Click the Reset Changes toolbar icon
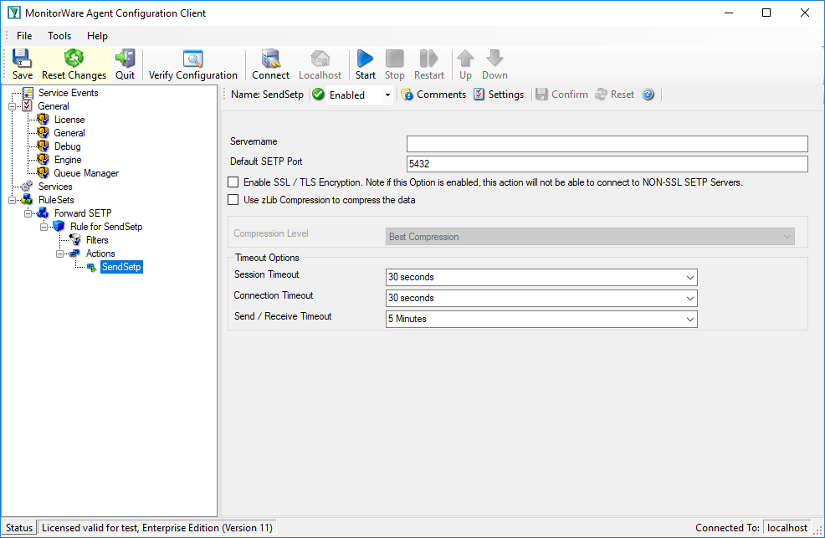This screenshot has height=538, width=825. [x=74, y=64]
